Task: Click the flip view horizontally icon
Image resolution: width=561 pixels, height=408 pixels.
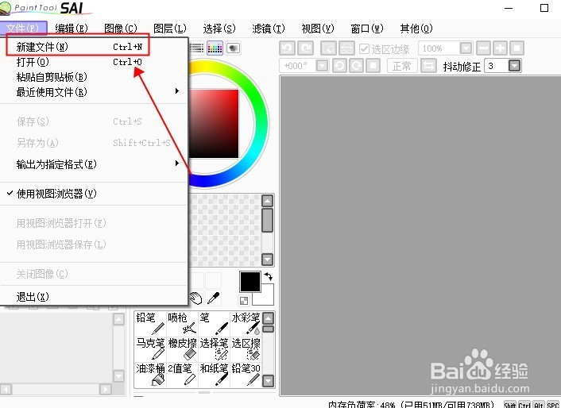Action: [428, 66]
